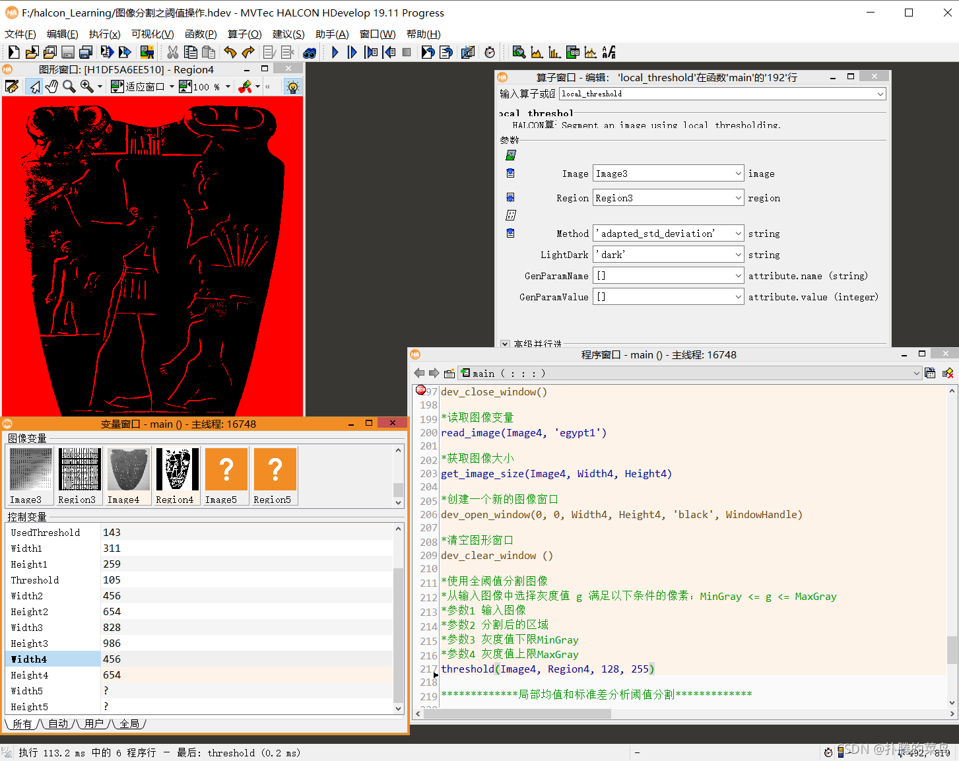Viewport: 959px width, 761px height.
Task: Open the Image parameter dropdown showing Image3
Action: [669, 174]
